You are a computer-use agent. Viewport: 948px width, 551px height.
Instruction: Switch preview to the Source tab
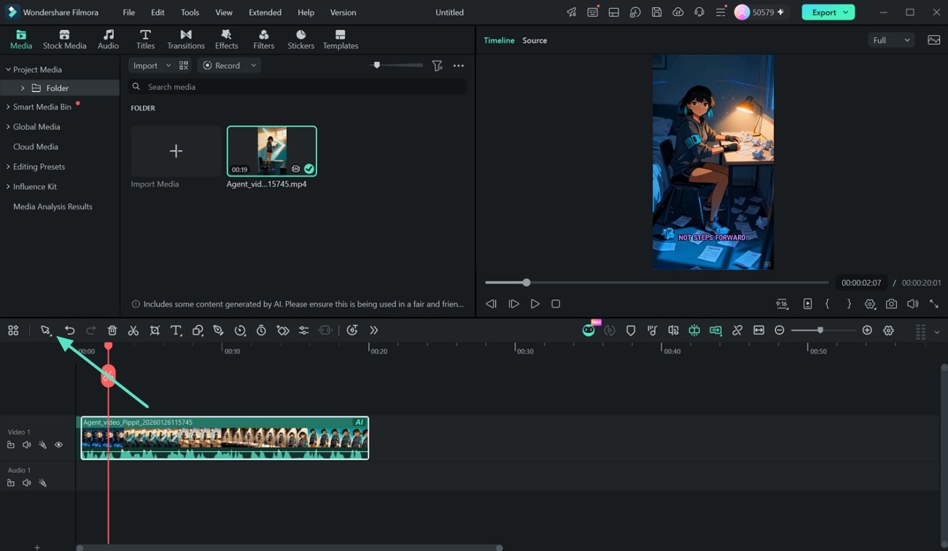coord(535,41)
